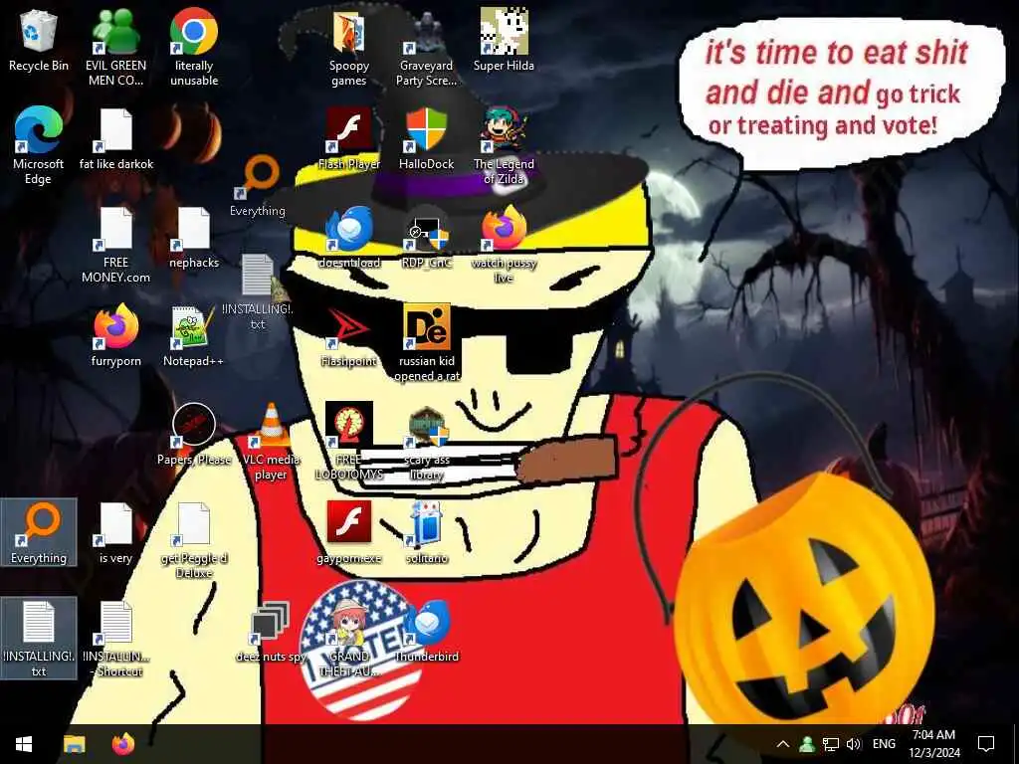Open the doesnt load Thunderbird shortcut
This screenshot has width=1019, height=764.
(349, 238)
